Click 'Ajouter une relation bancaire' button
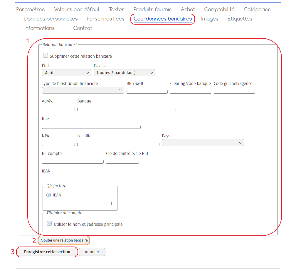The height and width of the screenshot is (272, 296). (64, 240)
